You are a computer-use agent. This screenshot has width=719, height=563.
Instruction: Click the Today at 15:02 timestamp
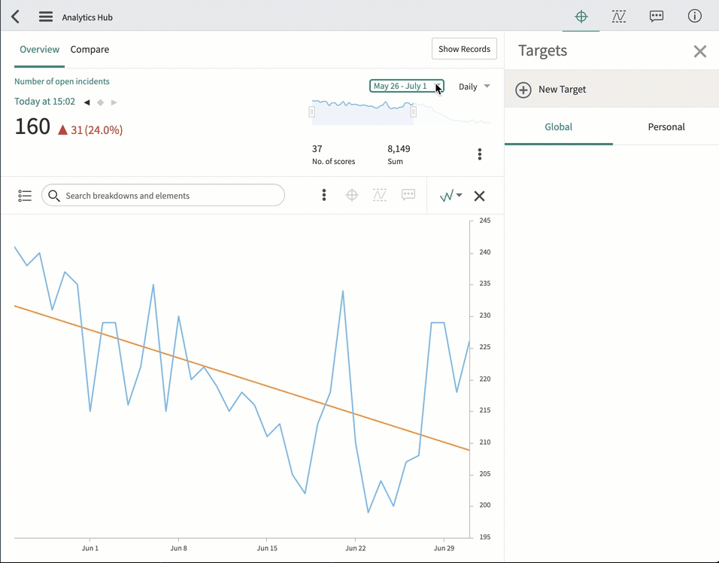click(44, 102)
